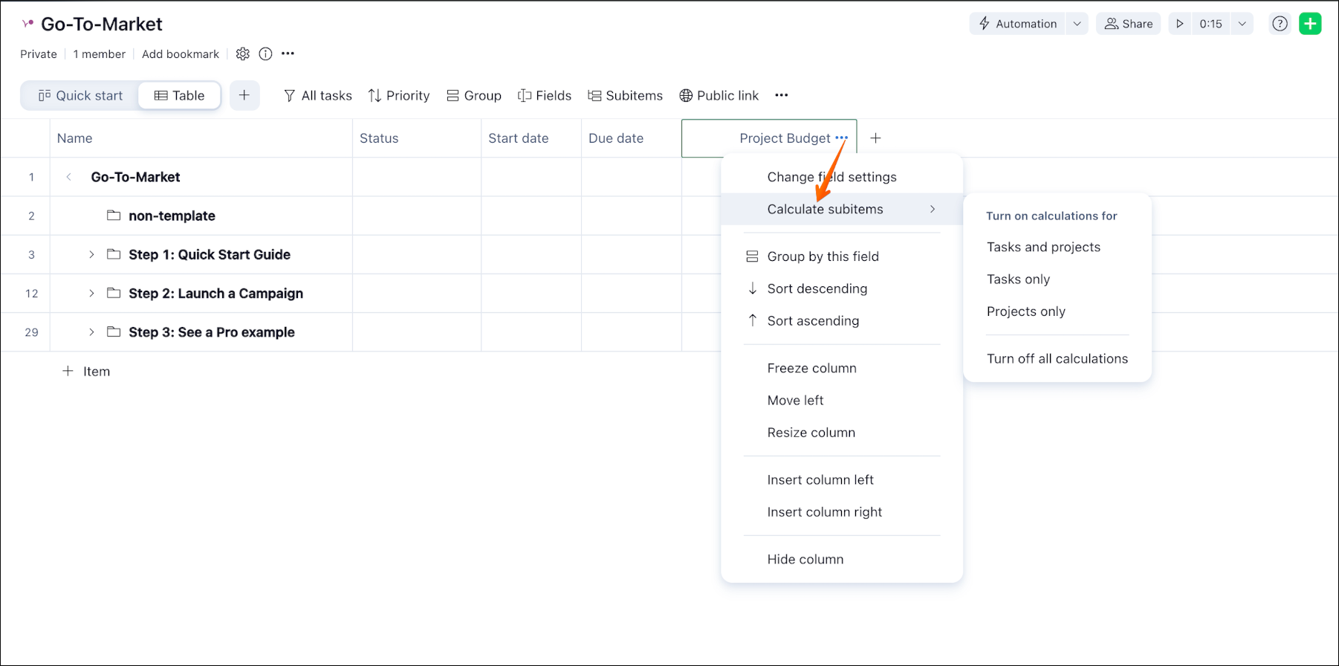Image resolution: width=1339 pixels, height=666 pixels.
Task: Expand Step 2: Launch a Campaign folder
Action: [91, 294]
